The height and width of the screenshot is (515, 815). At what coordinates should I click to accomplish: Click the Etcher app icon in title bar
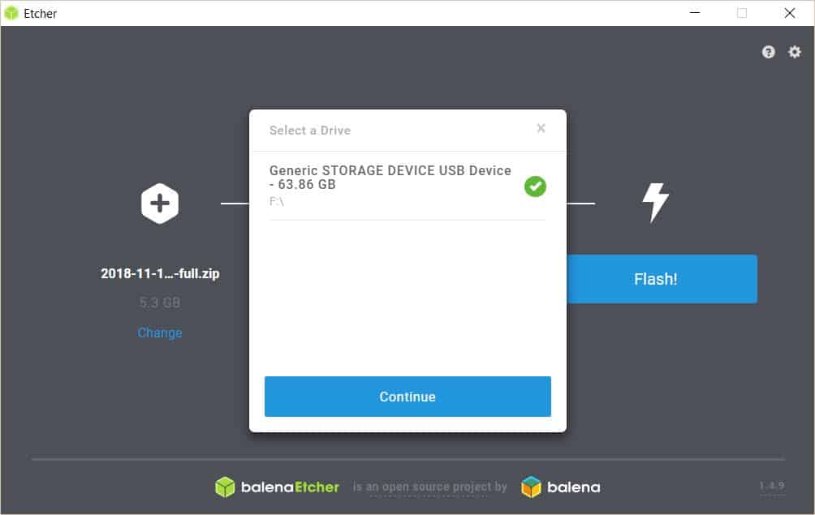coord(11,13)
